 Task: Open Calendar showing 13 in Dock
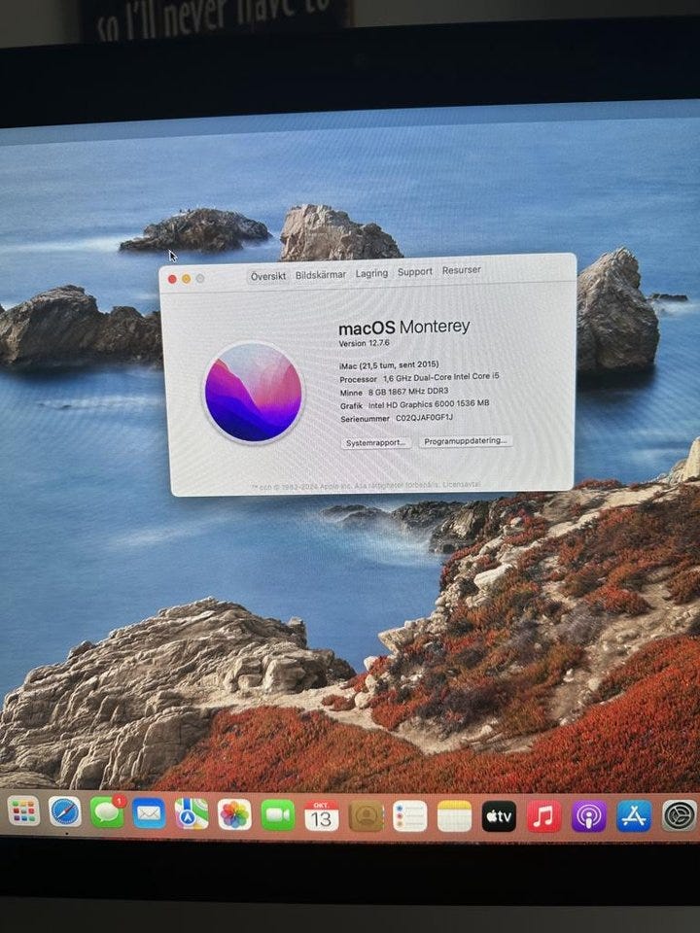[322, 815]
